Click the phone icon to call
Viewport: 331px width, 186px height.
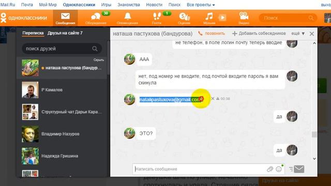200,33
